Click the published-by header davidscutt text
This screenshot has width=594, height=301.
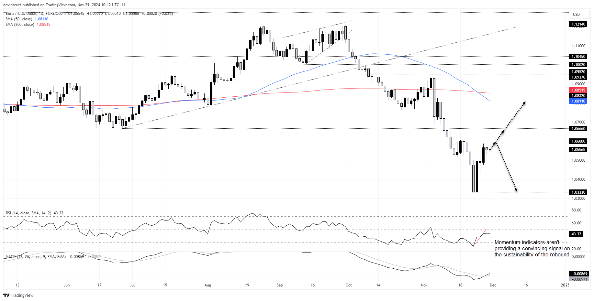(x=64, y=5)
